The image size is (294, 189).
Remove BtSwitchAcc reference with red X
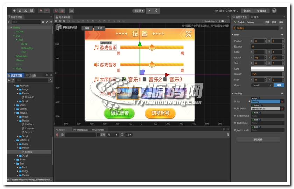(282, 109)
